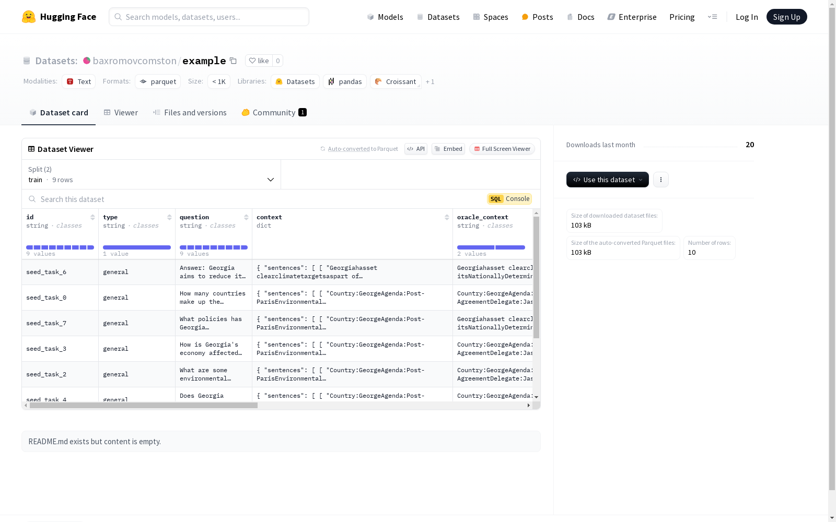This screenshot has width=836, height=522.
Task: Click the Sign Up button
Action: point(786,17)
